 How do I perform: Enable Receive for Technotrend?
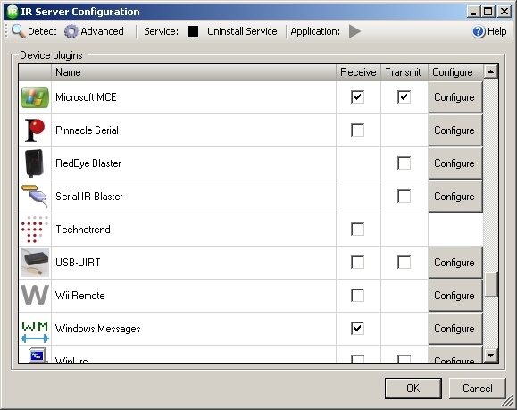click(x=358, y=230)
